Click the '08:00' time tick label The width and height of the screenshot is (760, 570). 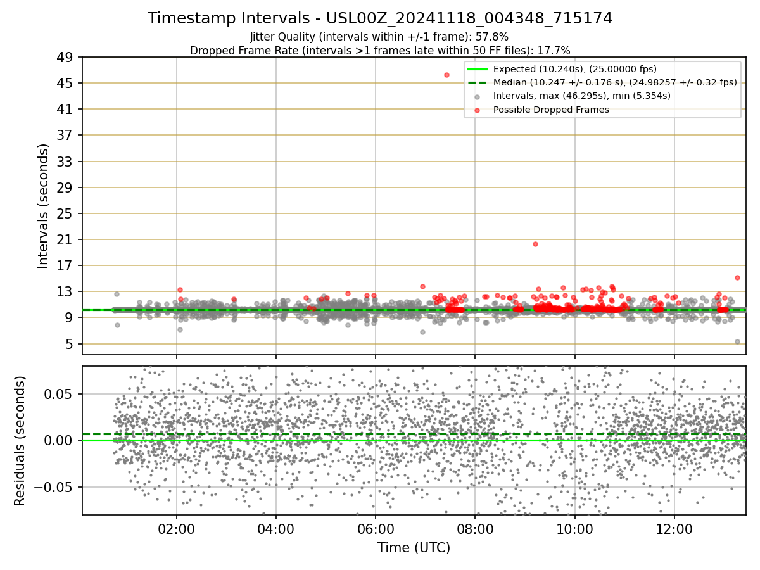pyautogui.click(x=475, y=529)
